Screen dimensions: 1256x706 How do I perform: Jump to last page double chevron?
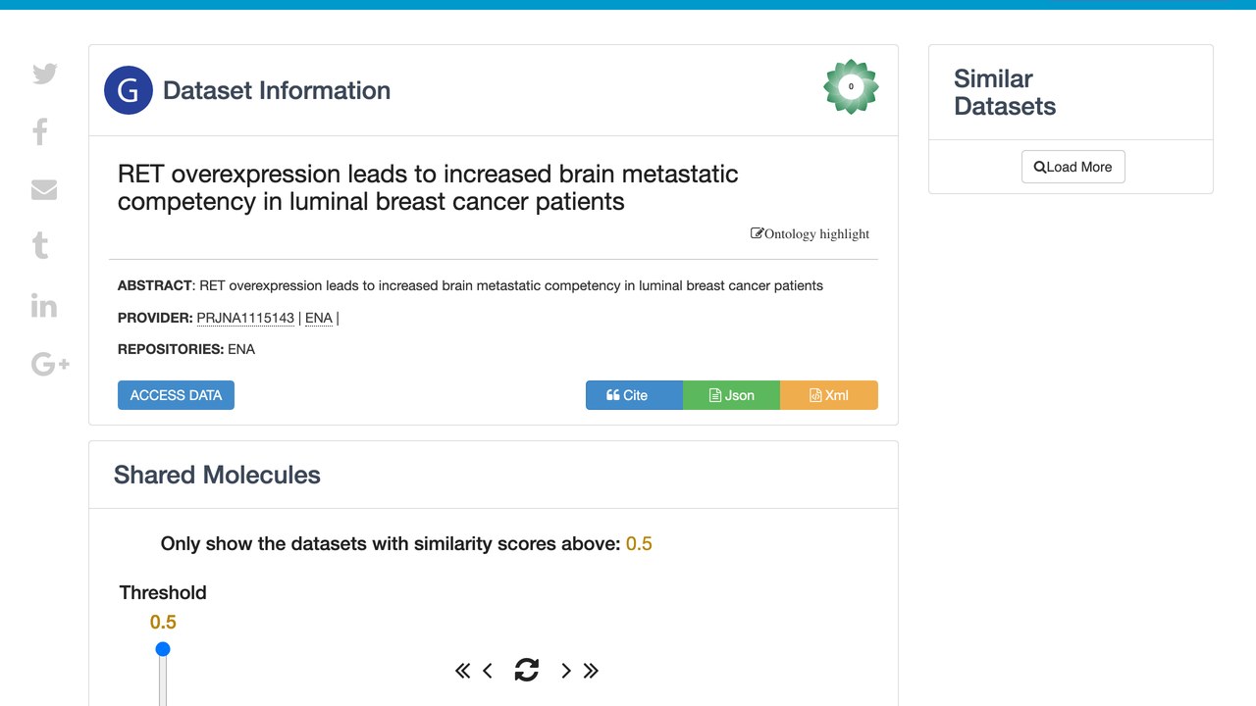tap(591, 671)
